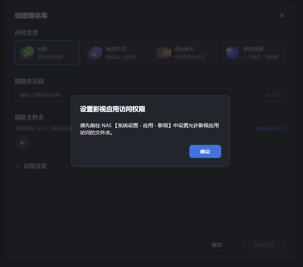Select 其他视频 for personal videos and courses
Image resolution: width=303 pixels, height=267 pixels.
253,53
